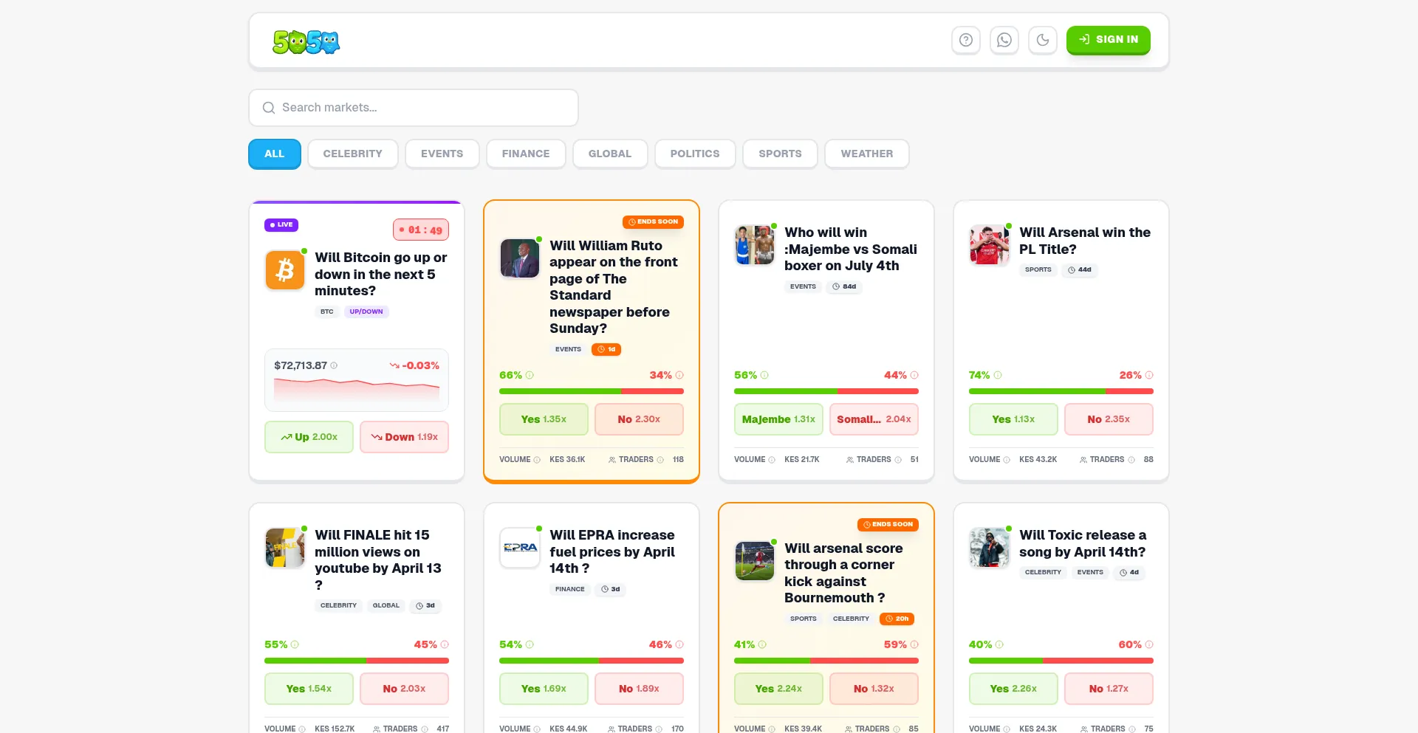Bet Up 2.00x on Bitcoin

[309, 437]
